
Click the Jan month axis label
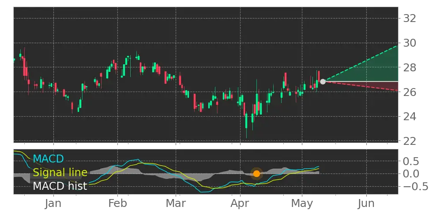coord(54,203)
